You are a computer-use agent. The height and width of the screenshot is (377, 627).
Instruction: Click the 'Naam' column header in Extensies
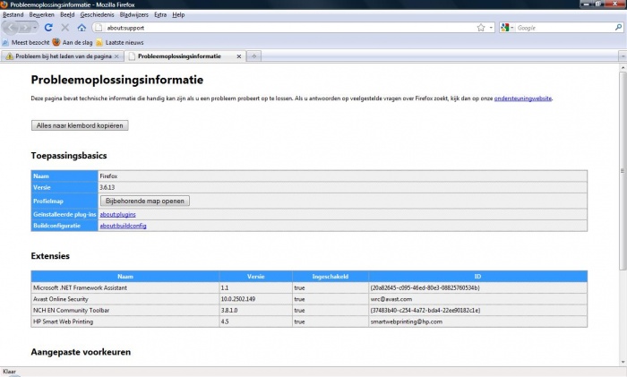[125, 276]
